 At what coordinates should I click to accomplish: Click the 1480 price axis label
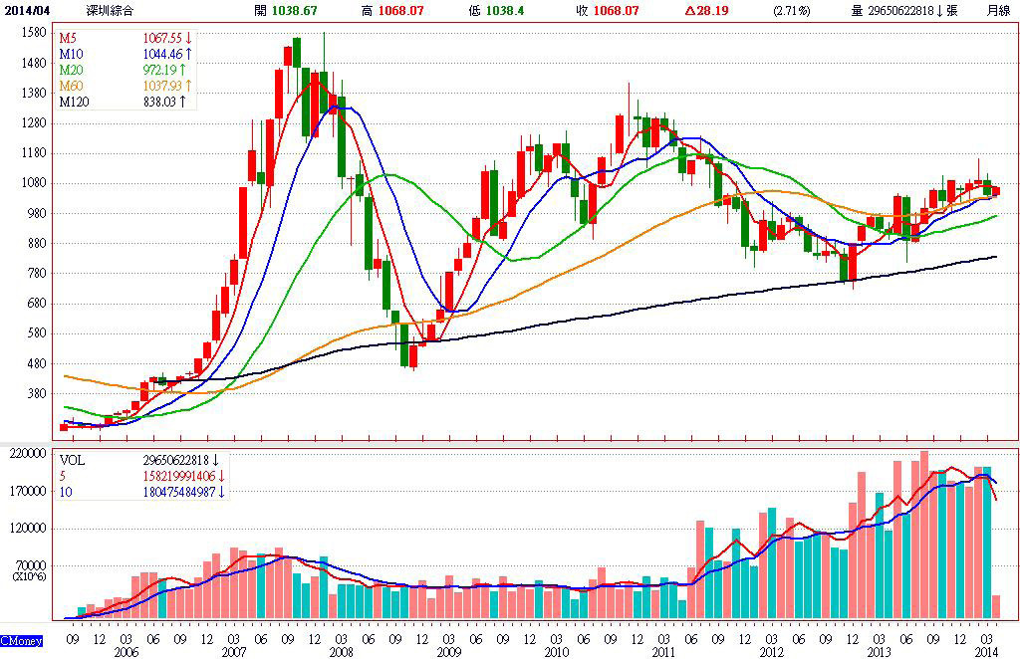click(33, 63)
